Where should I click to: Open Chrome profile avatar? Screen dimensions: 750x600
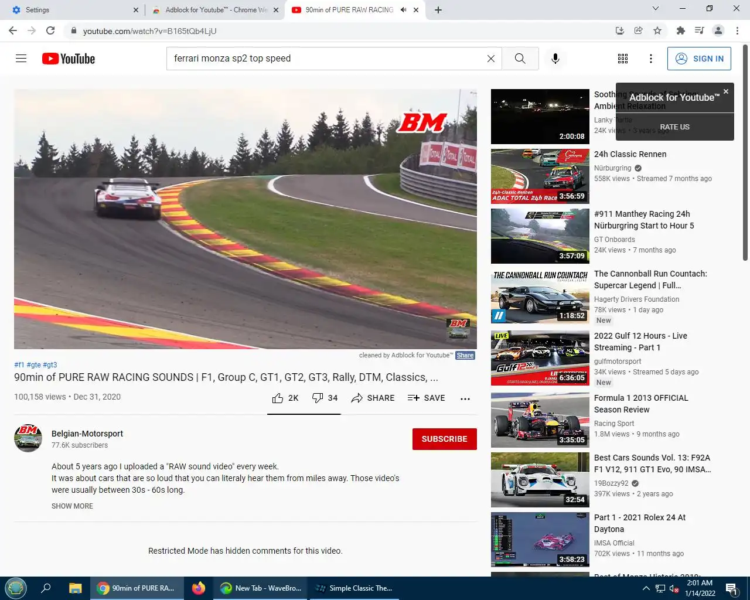tap(718, 30)
